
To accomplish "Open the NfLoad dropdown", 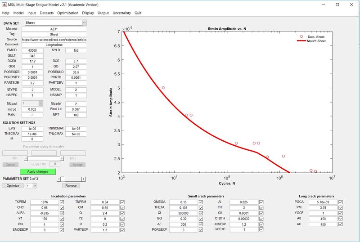I will [40, 103].
